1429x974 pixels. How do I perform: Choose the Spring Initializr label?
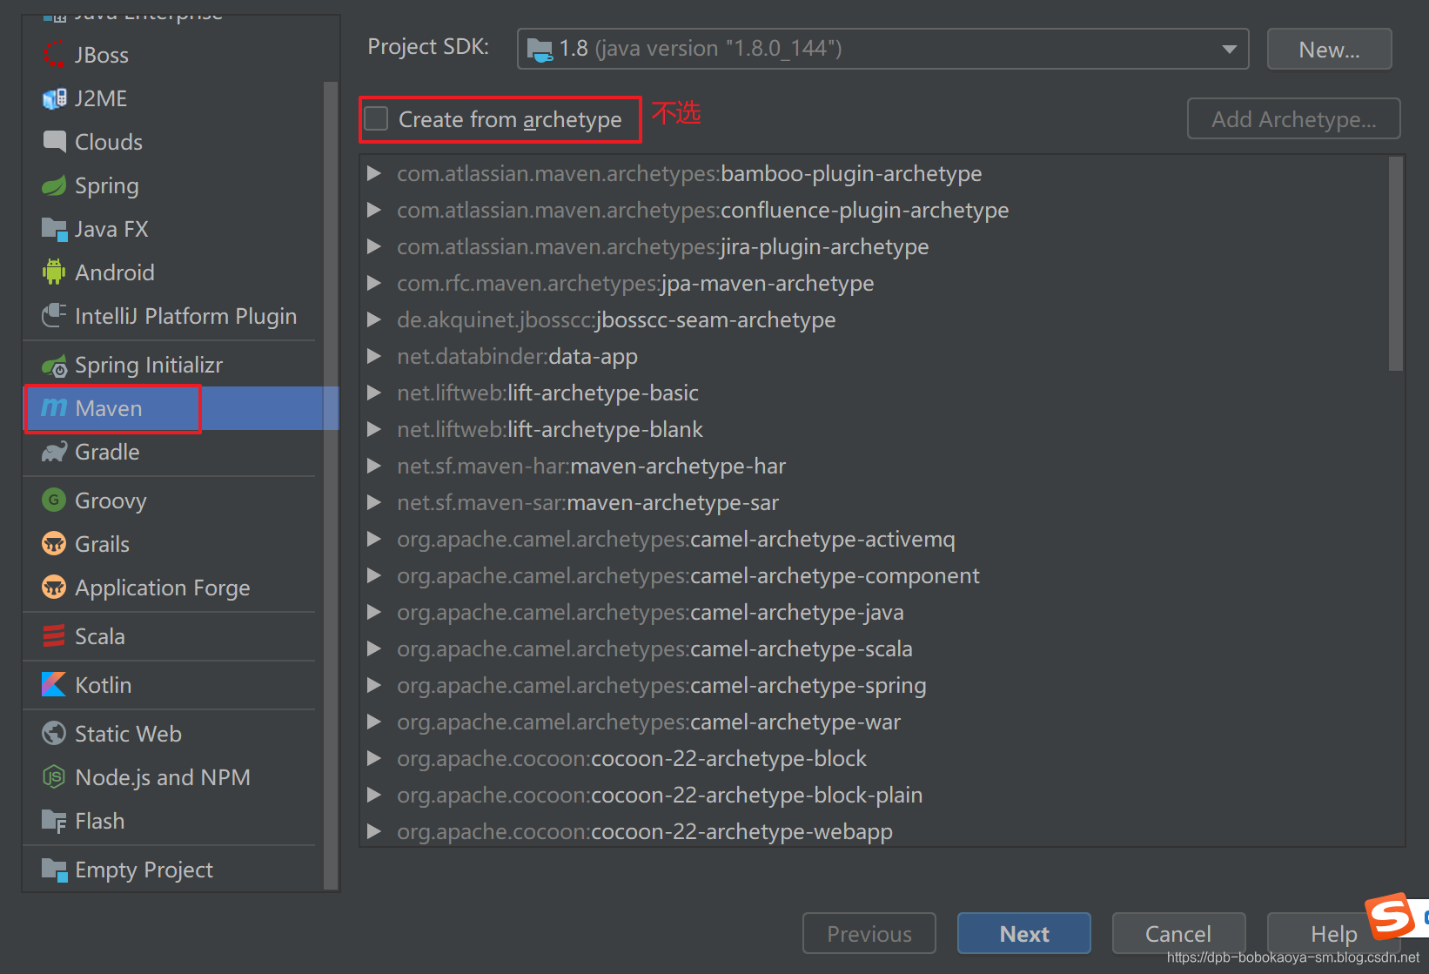click(149, 365)
